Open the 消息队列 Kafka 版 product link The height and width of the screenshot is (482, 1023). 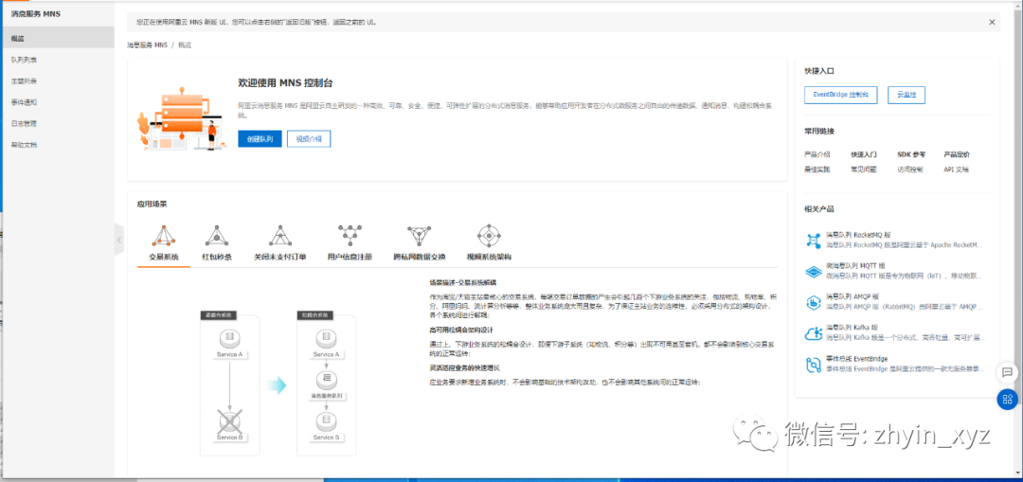852,328
